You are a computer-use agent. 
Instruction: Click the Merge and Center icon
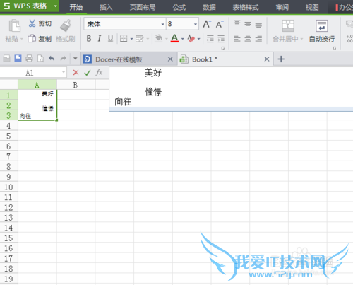(288, 25)
